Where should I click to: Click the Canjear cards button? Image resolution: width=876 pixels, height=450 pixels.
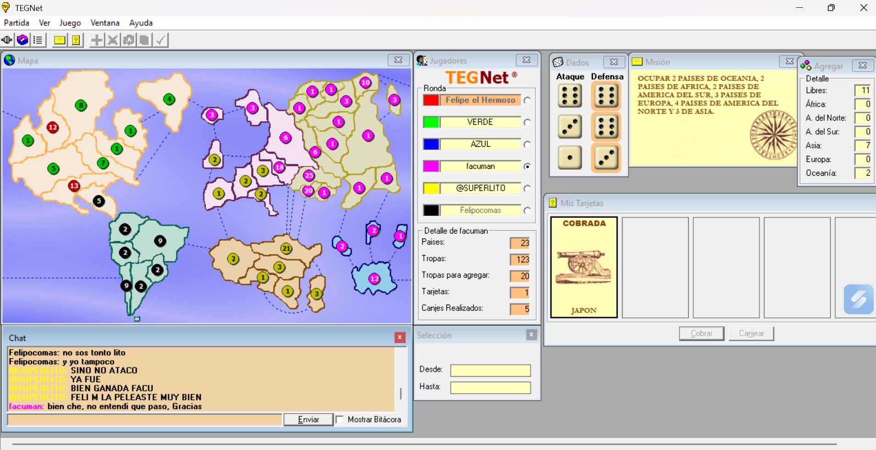coord(751,333)
